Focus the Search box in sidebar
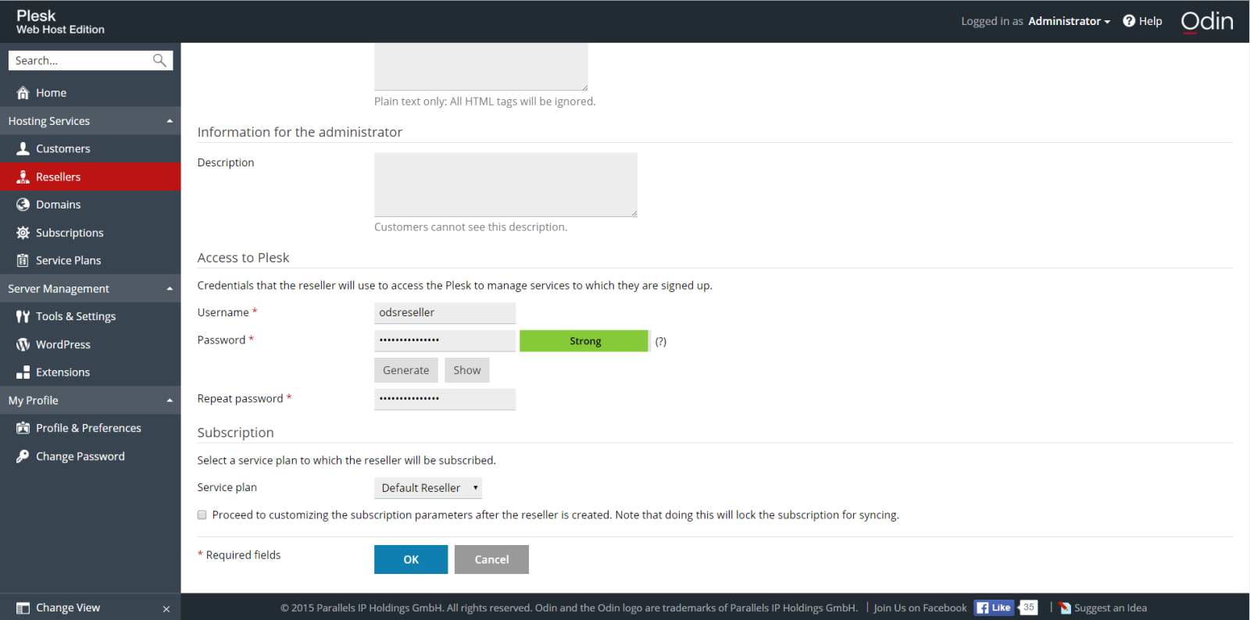Viewport: 1250px width, 620px height. (81, 60)
